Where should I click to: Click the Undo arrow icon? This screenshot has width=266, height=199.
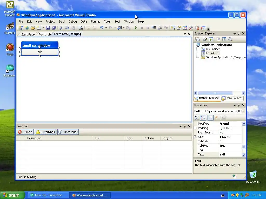tap(102, 28)
